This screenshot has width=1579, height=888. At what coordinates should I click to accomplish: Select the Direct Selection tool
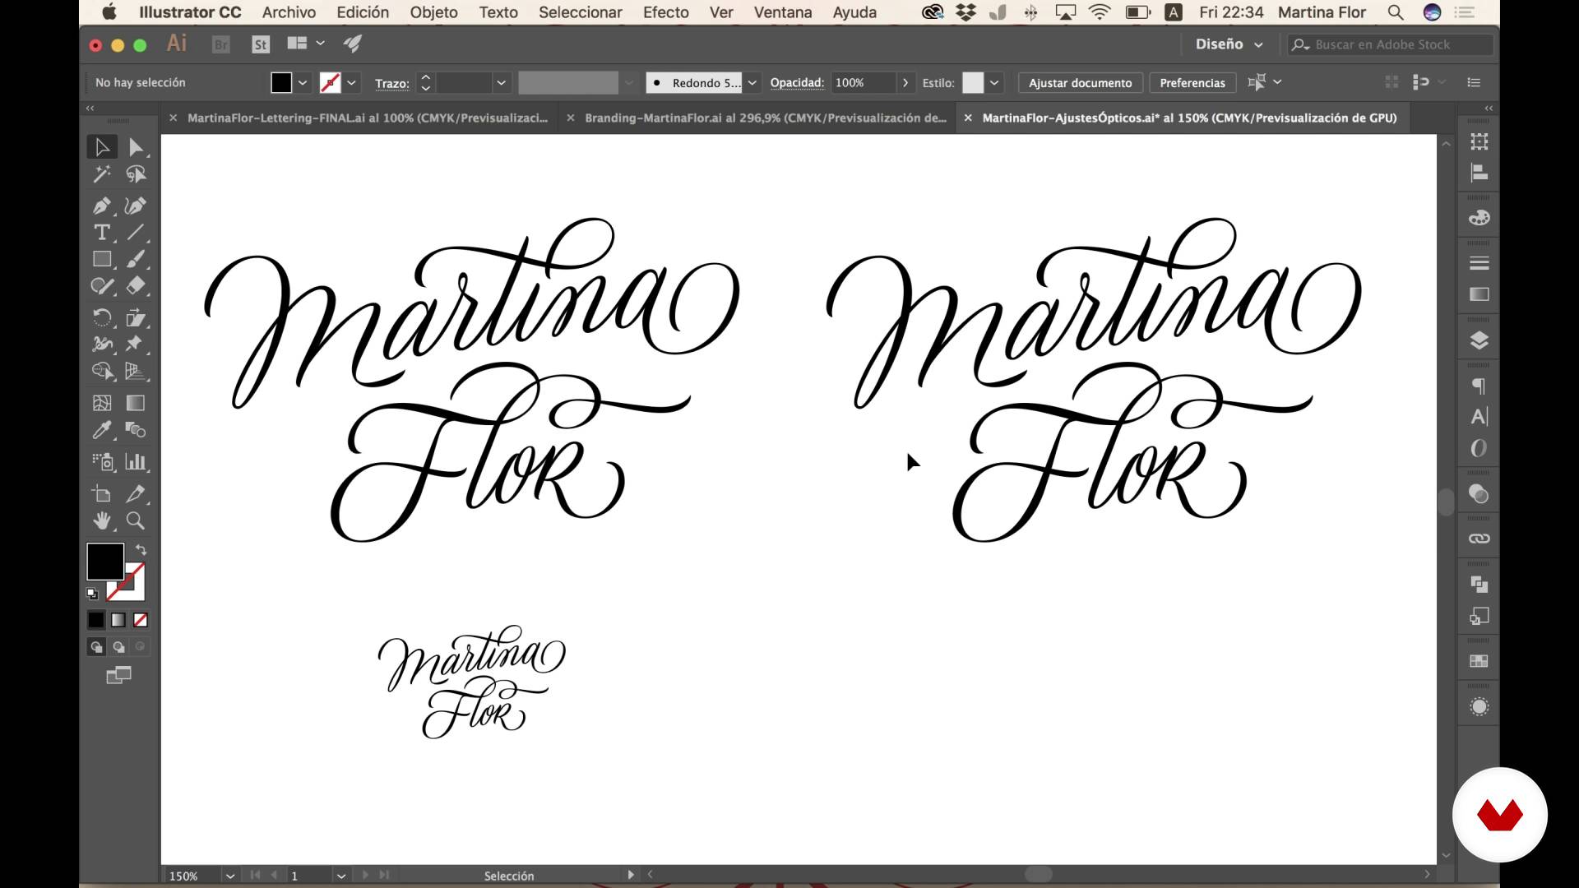(136, 147)
